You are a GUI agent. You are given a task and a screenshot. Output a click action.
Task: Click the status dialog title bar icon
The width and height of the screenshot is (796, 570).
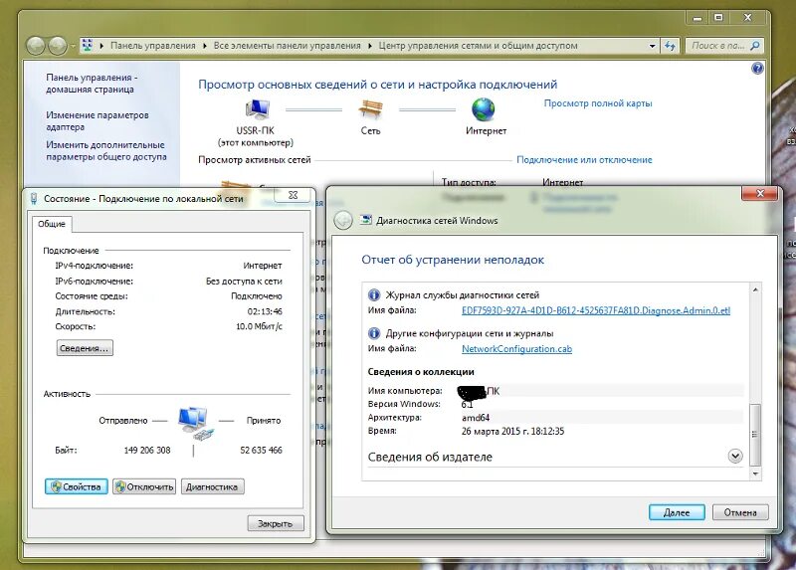click(x=34, y=199)
